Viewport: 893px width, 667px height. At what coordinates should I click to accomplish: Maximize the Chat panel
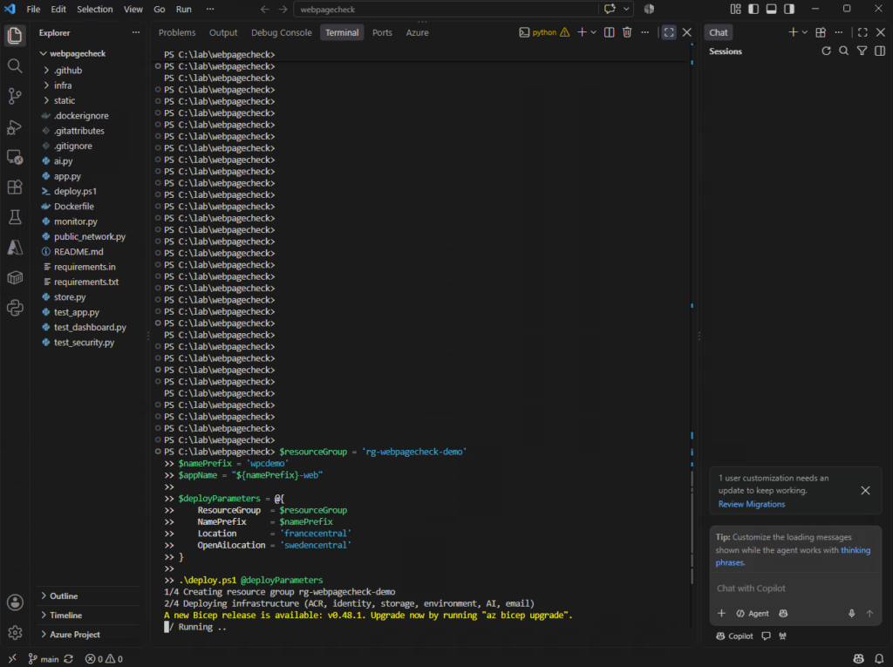pos(862,32)
